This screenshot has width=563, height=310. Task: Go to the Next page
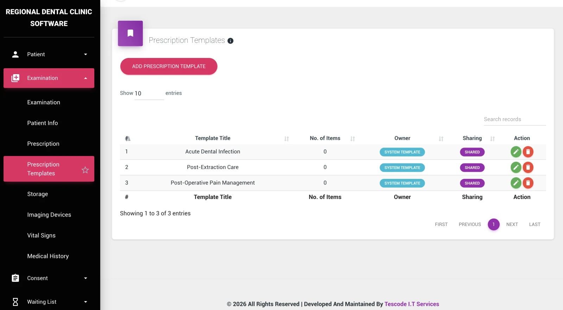click(x=512, y=224)
